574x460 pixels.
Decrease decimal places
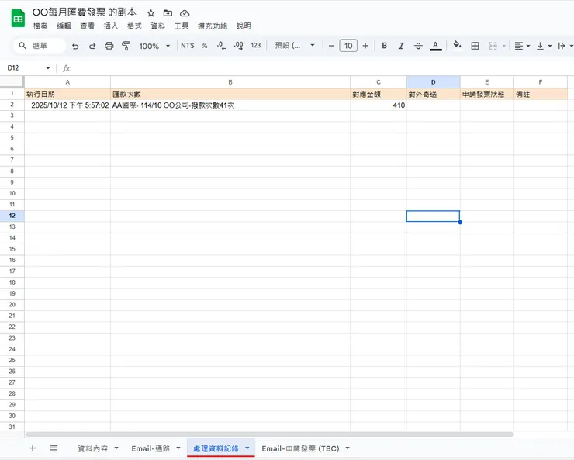point(222,46)
